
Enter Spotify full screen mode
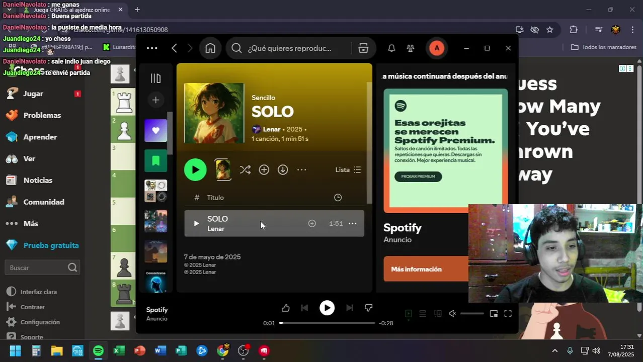pos(508,314)
